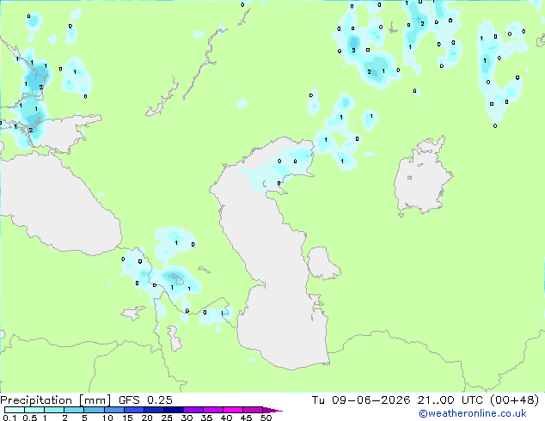
Task: Click the 'GFS 0.25' model label
Action: (x=145, y=400)
